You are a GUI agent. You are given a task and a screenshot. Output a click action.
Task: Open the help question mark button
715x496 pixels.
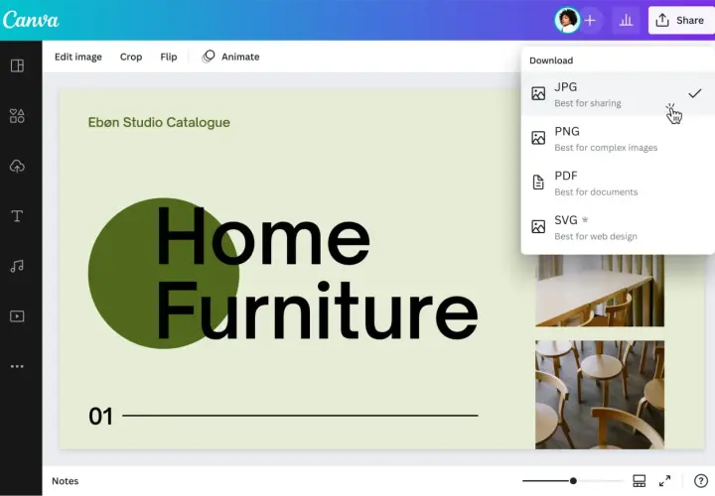[700, 481]
